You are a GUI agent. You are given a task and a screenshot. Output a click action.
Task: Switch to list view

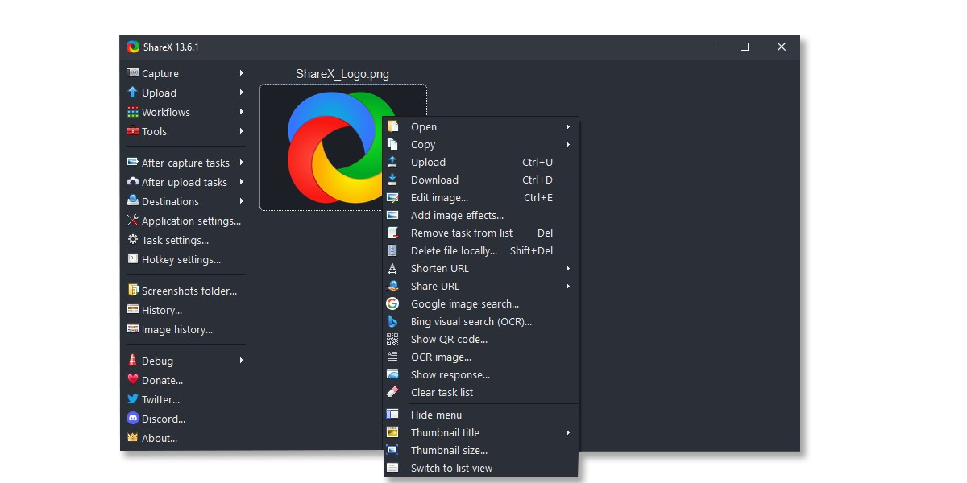pyautogui.click(x=451, y=469)
